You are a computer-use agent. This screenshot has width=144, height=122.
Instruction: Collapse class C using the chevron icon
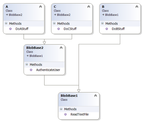[89, 7]
